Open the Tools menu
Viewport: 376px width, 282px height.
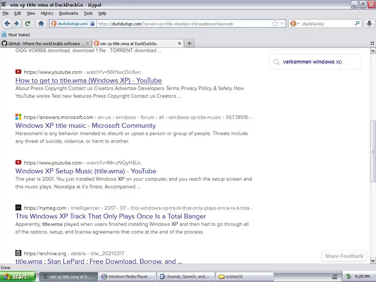tap(88, 13)
